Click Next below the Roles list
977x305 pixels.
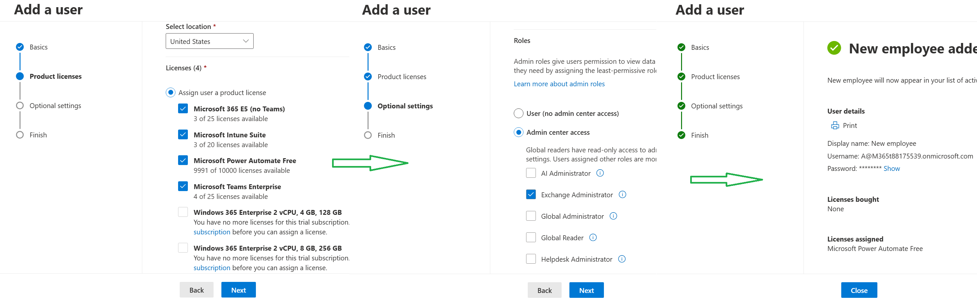[586, 291]
